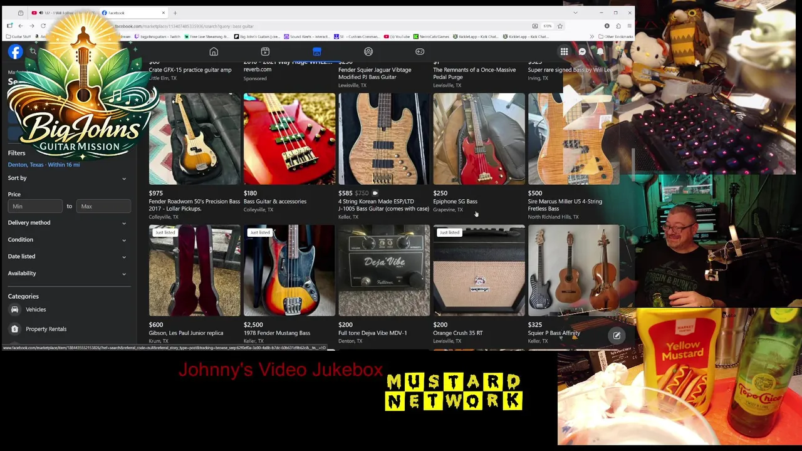The width and height of the screenshot is (802, 451).
Task: Open the tab search chevron in title bar
Action: pos(575,13)
